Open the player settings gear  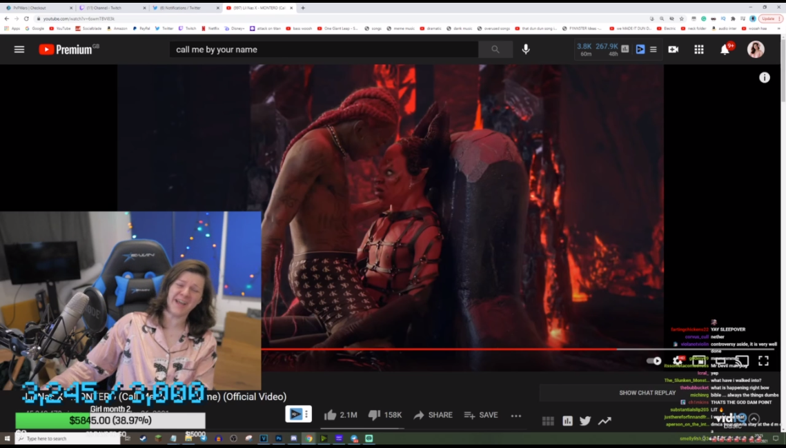pos(677,360)
